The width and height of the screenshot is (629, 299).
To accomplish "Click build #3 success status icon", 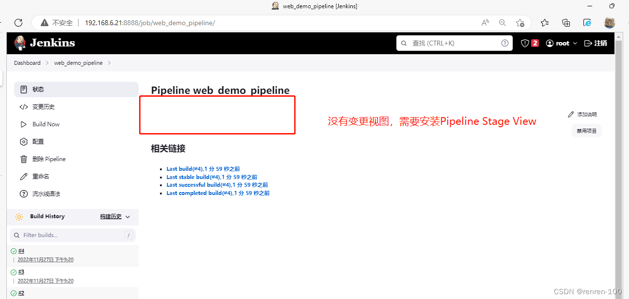I will pyautogui.click(x=14, y=272).
